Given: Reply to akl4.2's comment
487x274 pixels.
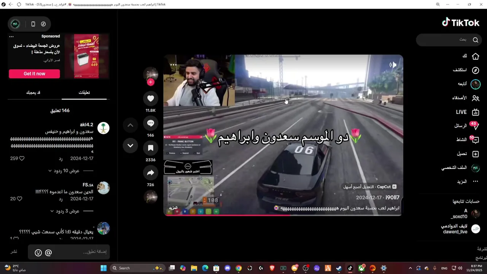Looking at the screenshot, I should (60, 158).
